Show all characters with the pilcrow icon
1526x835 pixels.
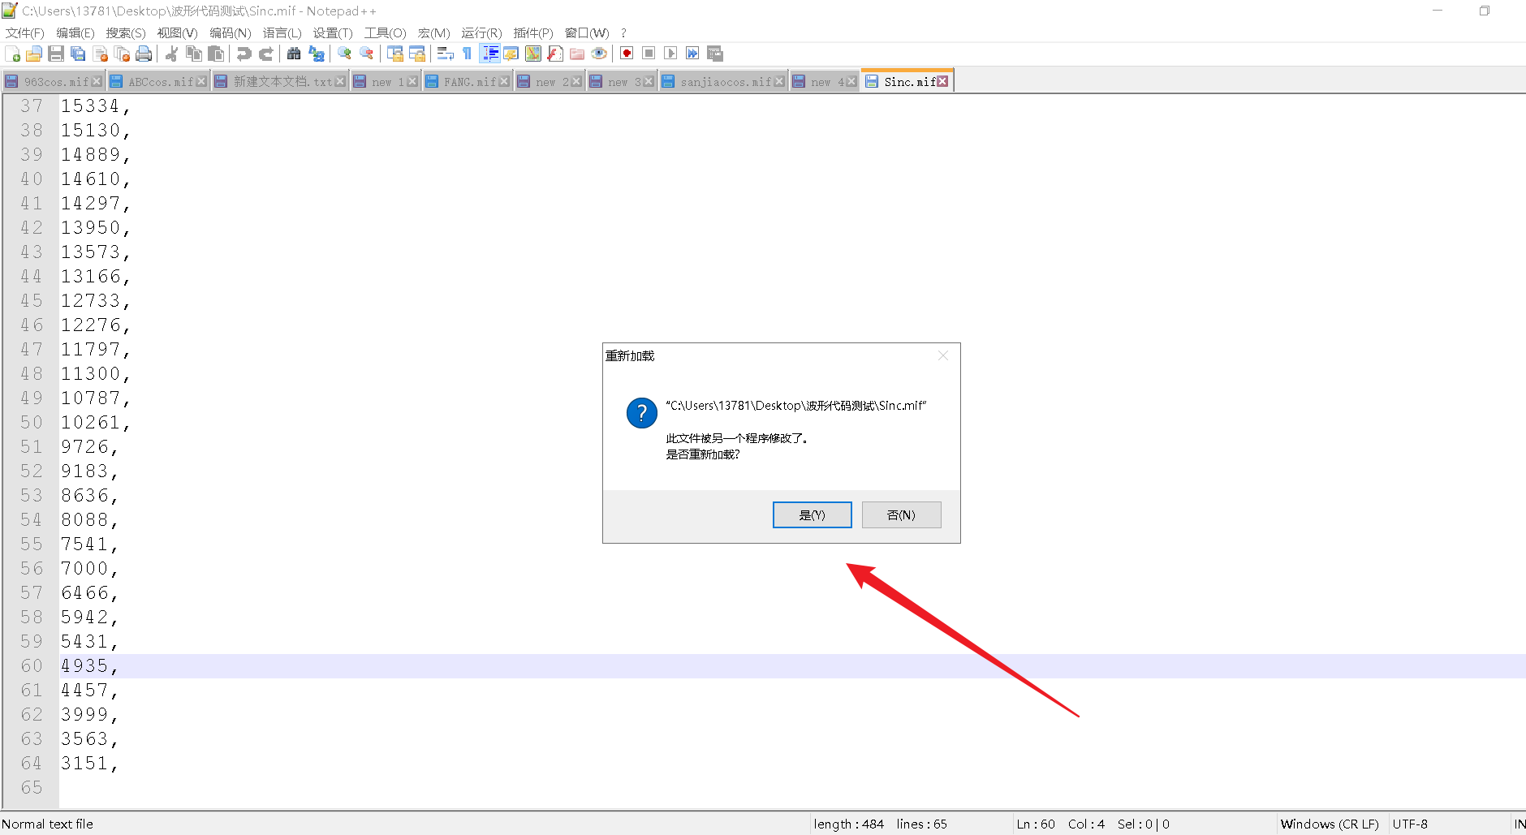tap(467, 54)
